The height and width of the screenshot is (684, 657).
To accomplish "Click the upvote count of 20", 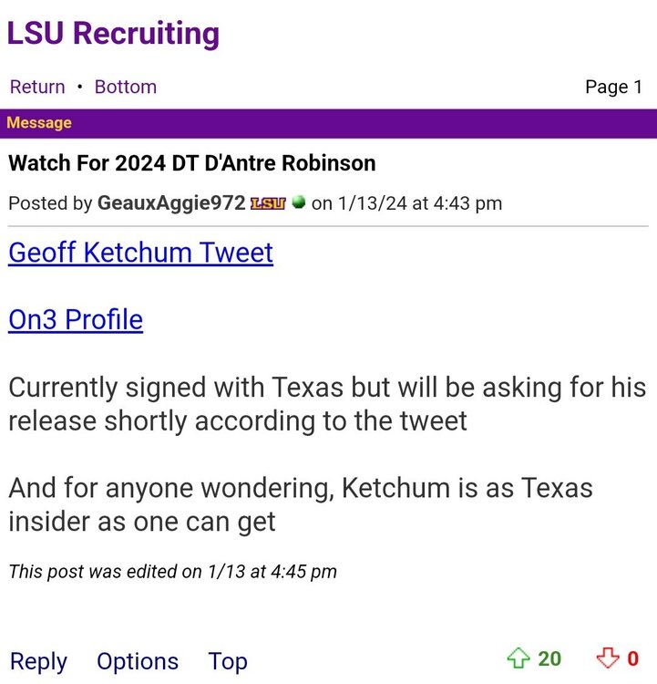I will pos(549,658).
